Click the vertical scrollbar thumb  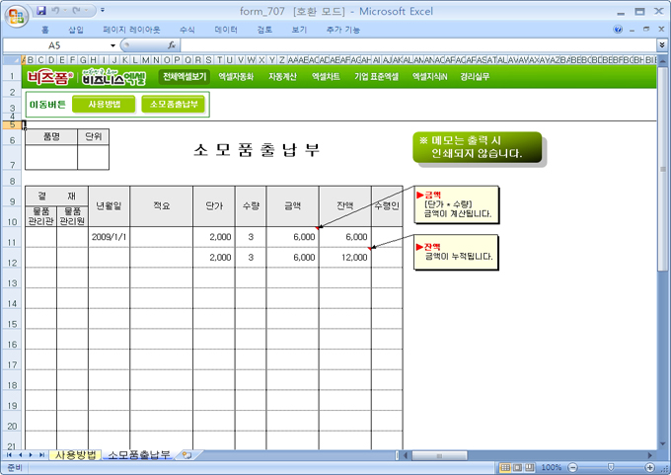pos(662,169)
